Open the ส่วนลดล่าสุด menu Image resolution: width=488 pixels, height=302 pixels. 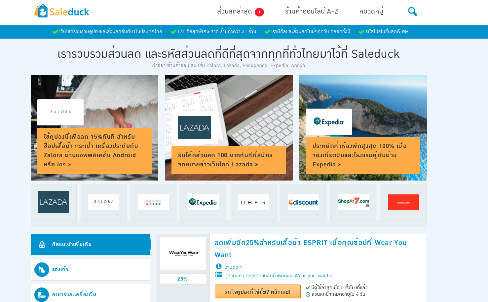click(x=234, y=12)
